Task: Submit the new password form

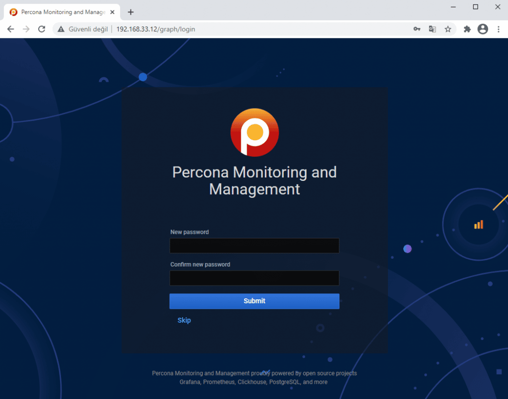Action: click(x=254, y=301)
